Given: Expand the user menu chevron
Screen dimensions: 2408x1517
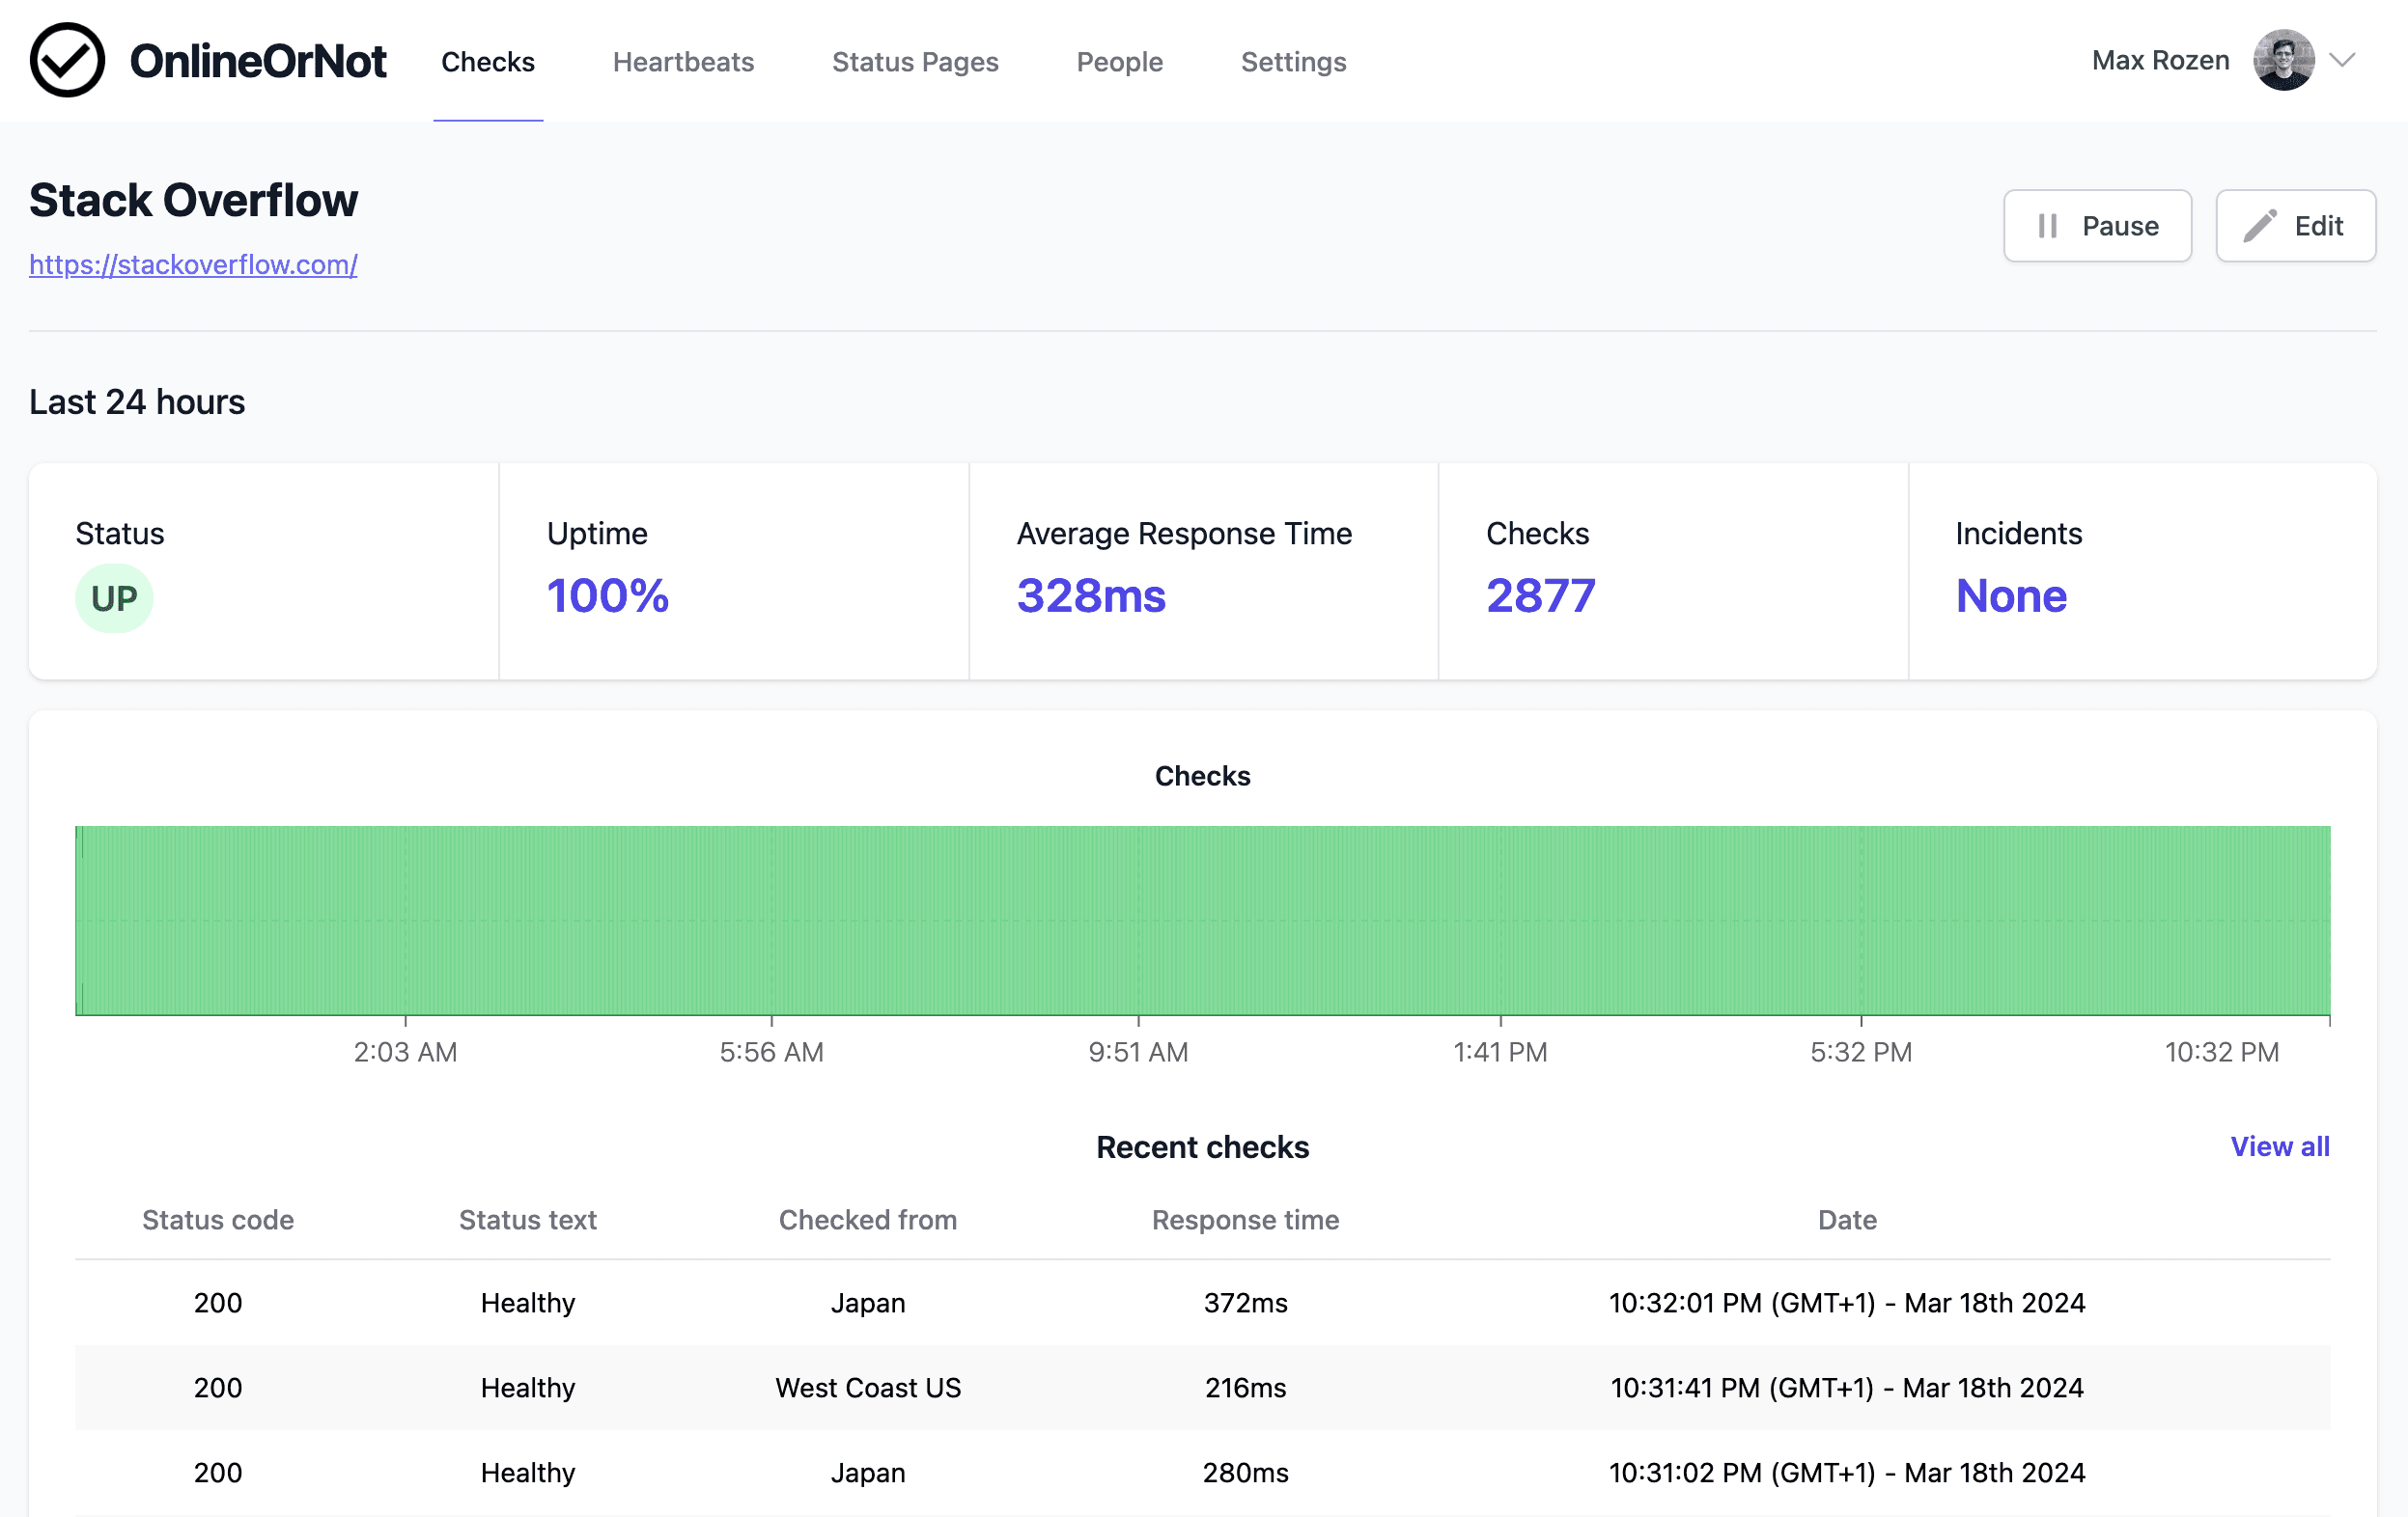Looking at the screenshot, I should point(2342,60).
